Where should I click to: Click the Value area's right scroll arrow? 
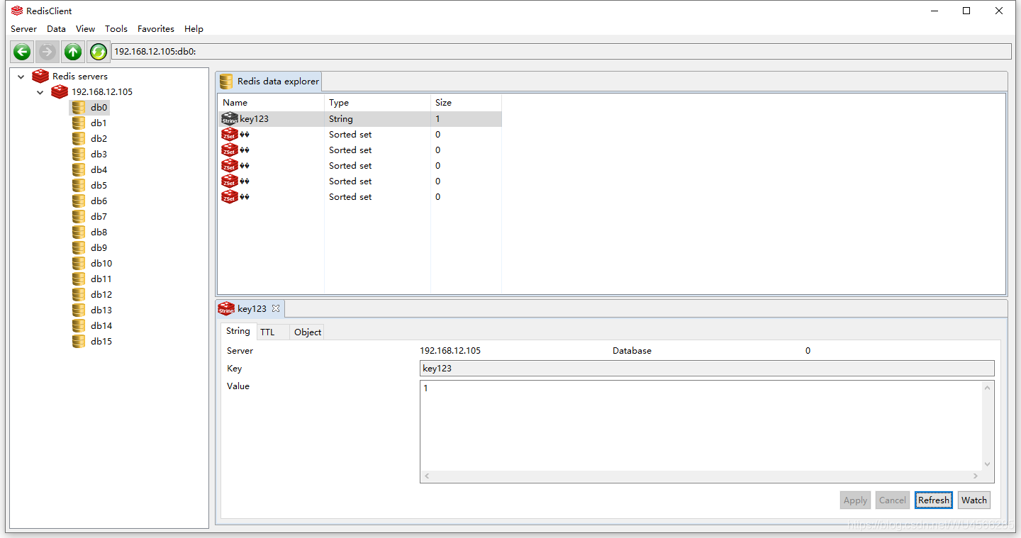976,476
